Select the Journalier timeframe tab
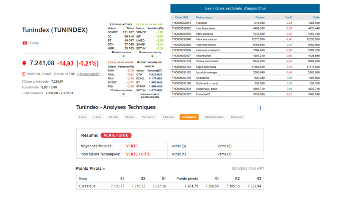Image resolution: width=338 pixels, height=197 pixels. click(189, 117)
